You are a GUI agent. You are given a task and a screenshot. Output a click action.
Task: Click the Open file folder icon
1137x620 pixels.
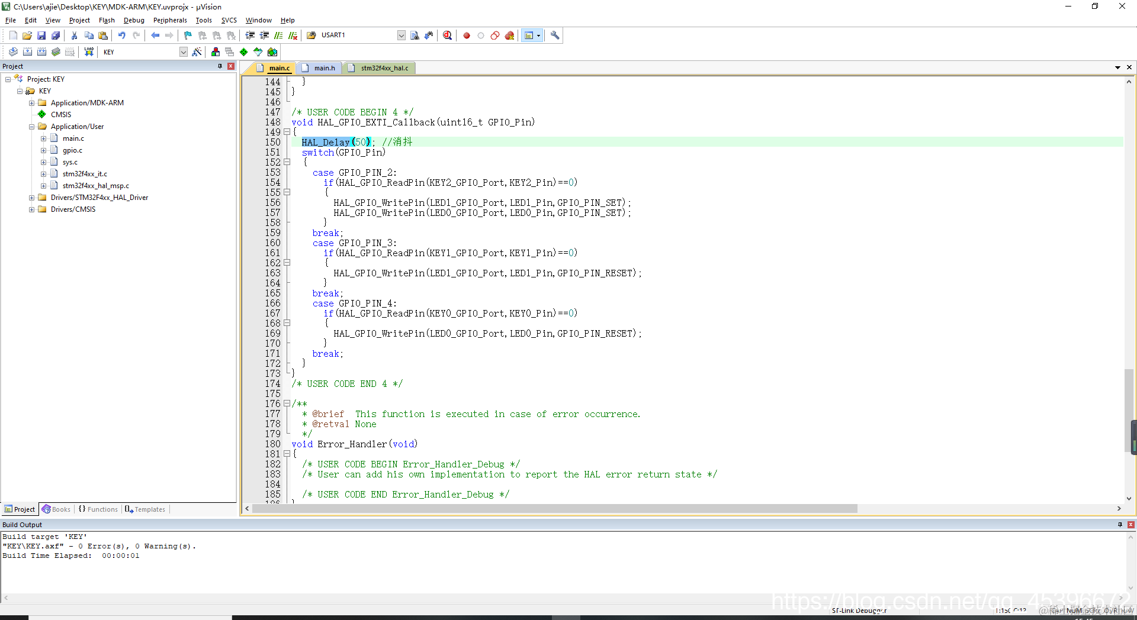27,35
